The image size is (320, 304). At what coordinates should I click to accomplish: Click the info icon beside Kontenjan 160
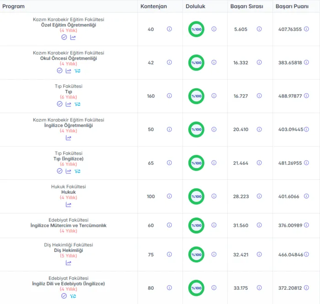(x=169, y=96)
